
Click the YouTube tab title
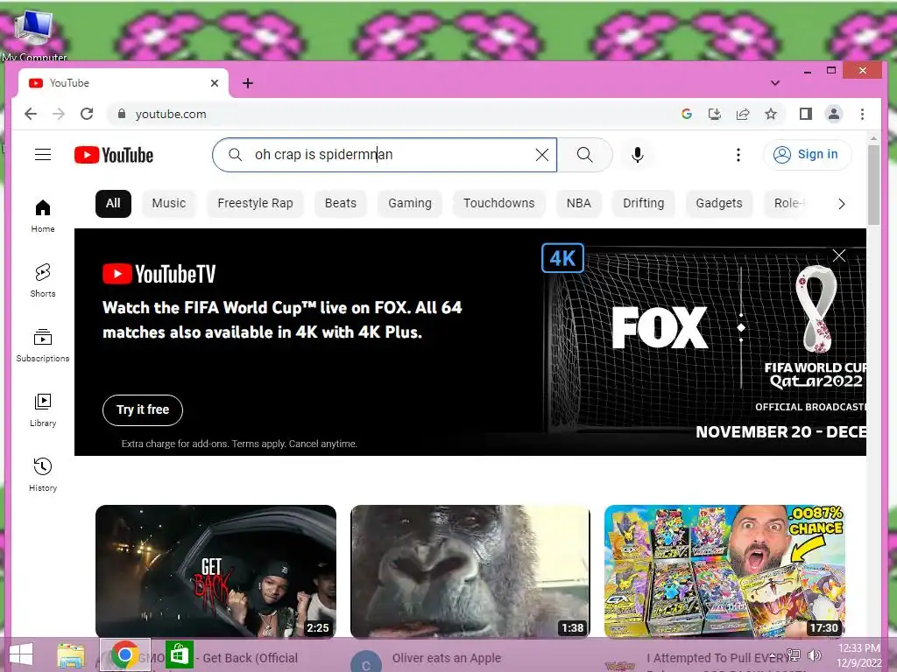tap(69, 83)
